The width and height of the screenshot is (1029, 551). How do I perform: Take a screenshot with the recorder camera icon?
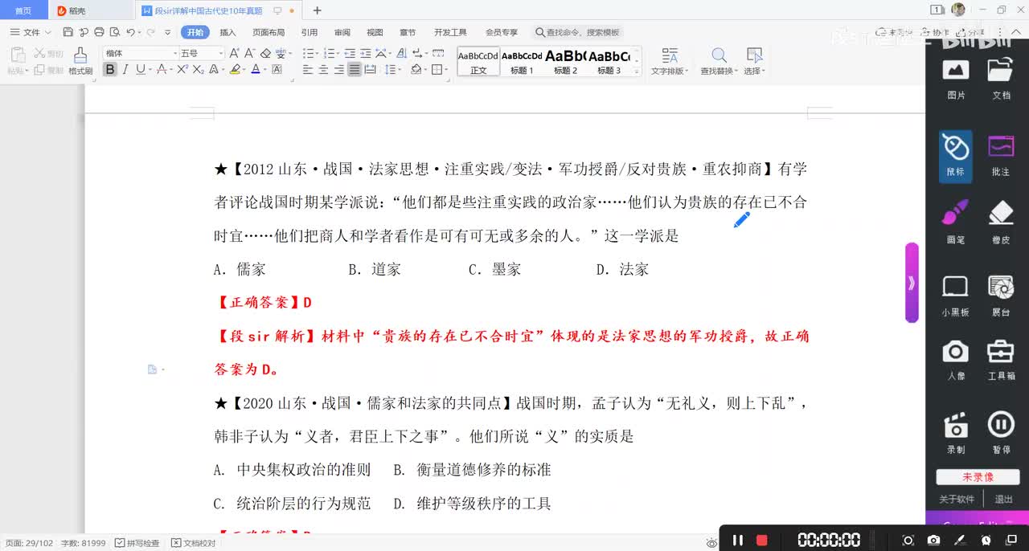(933, 540)
